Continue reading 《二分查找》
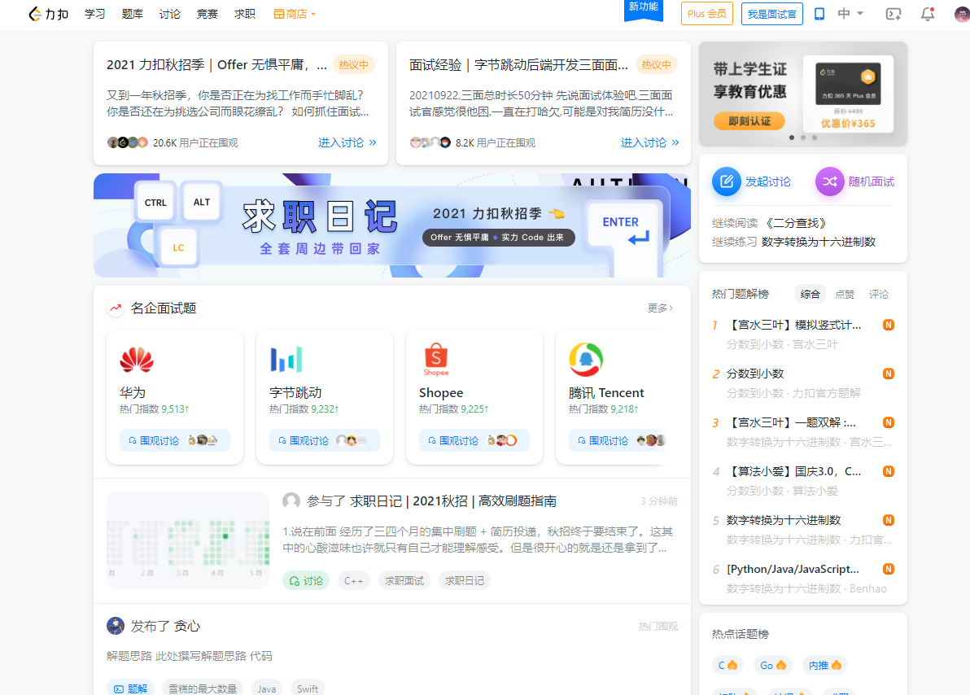The height and width of the screenshot is (695, 970). pyautogui.click(x=795, y=223)
